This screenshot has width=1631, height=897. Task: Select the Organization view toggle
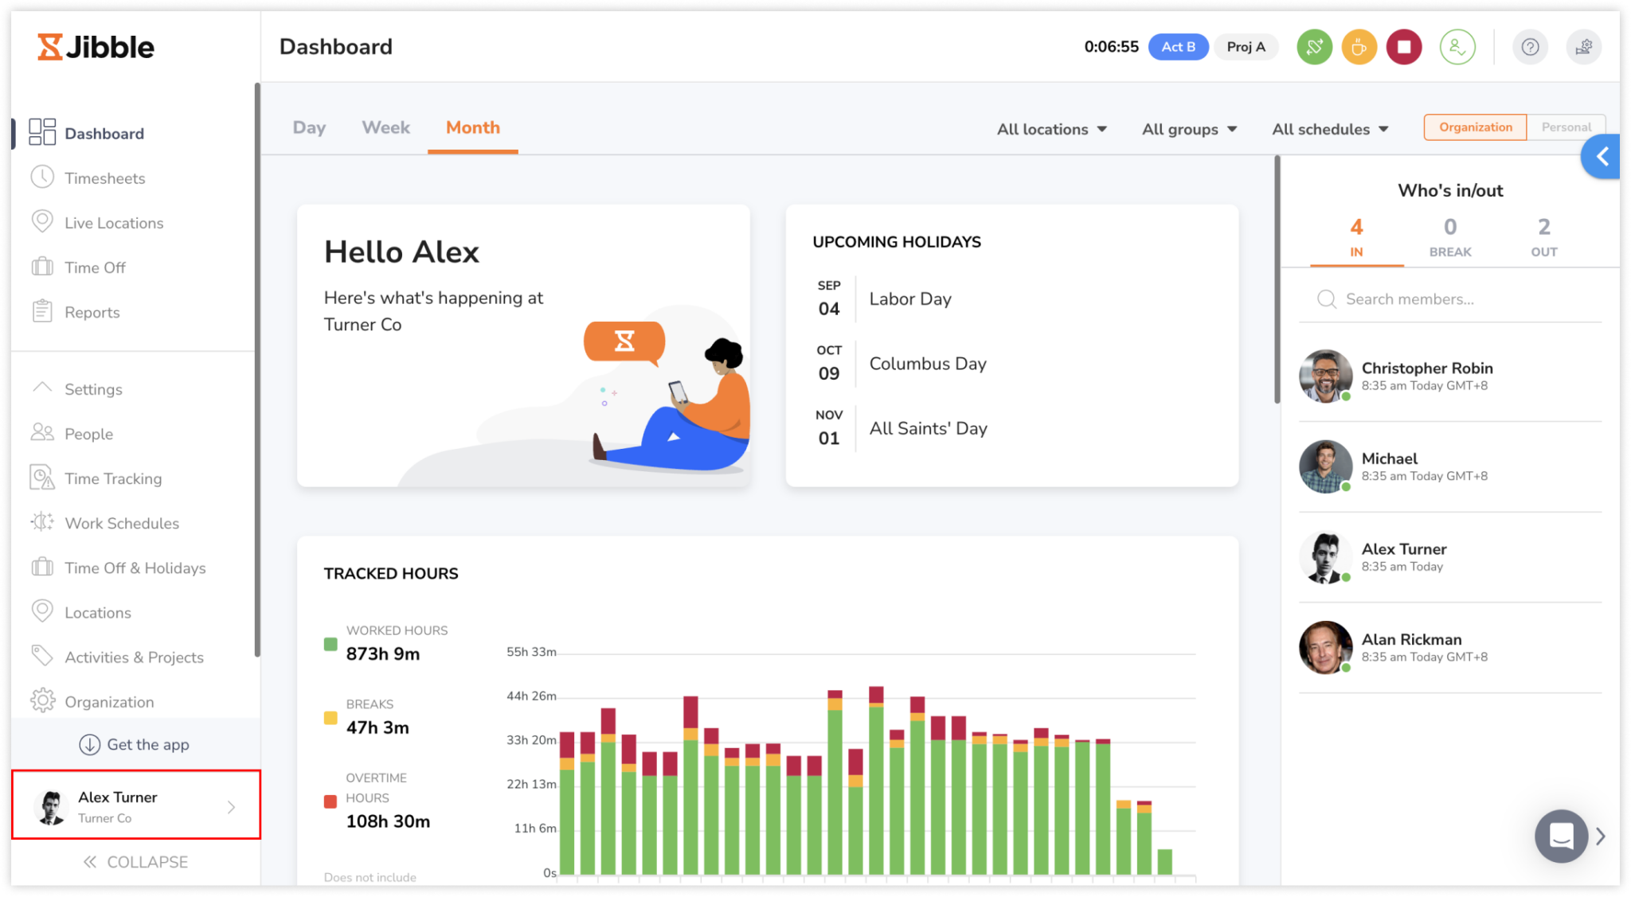[x=1475, y=127]
